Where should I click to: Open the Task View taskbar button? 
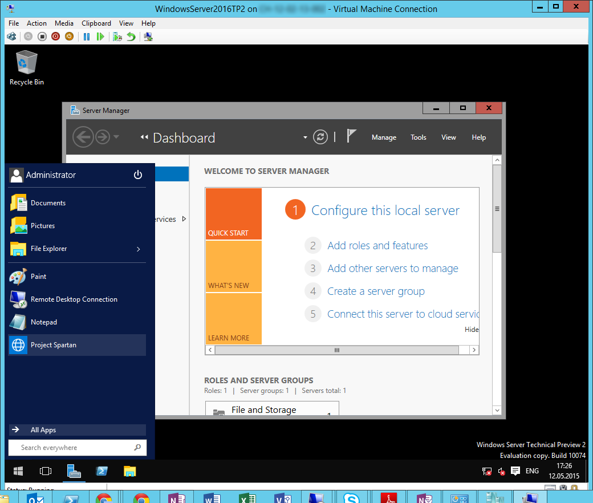(46, 471)
